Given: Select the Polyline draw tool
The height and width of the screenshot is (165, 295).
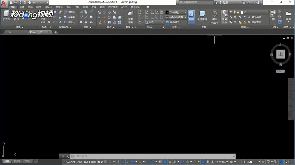Looking at the screenshot, I should (81, 12).
